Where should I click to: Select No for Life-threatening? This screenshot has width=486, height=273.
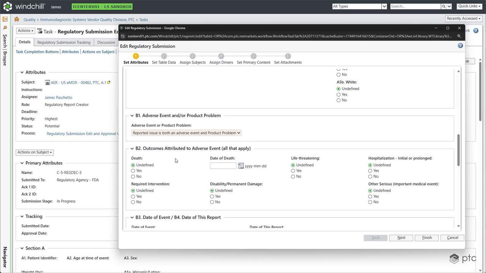[x=293, y=177]
